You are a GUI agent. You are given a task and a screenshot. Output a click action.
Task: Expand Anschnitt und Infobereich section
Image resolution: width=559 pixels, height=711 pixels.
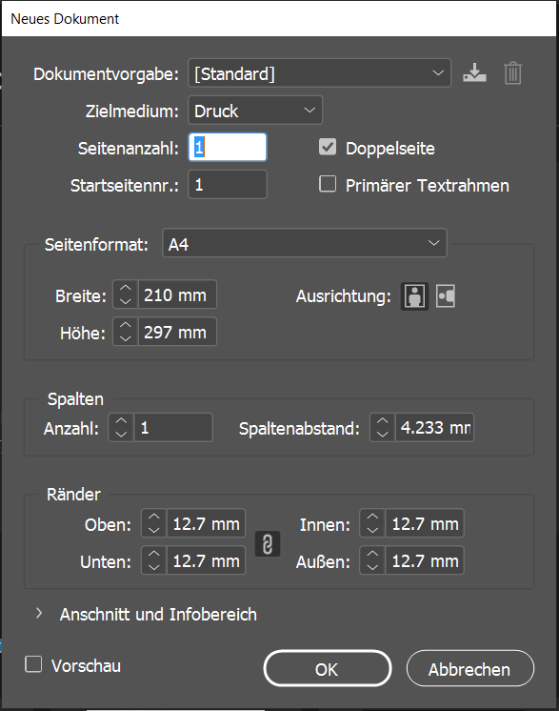coord(39,614)
